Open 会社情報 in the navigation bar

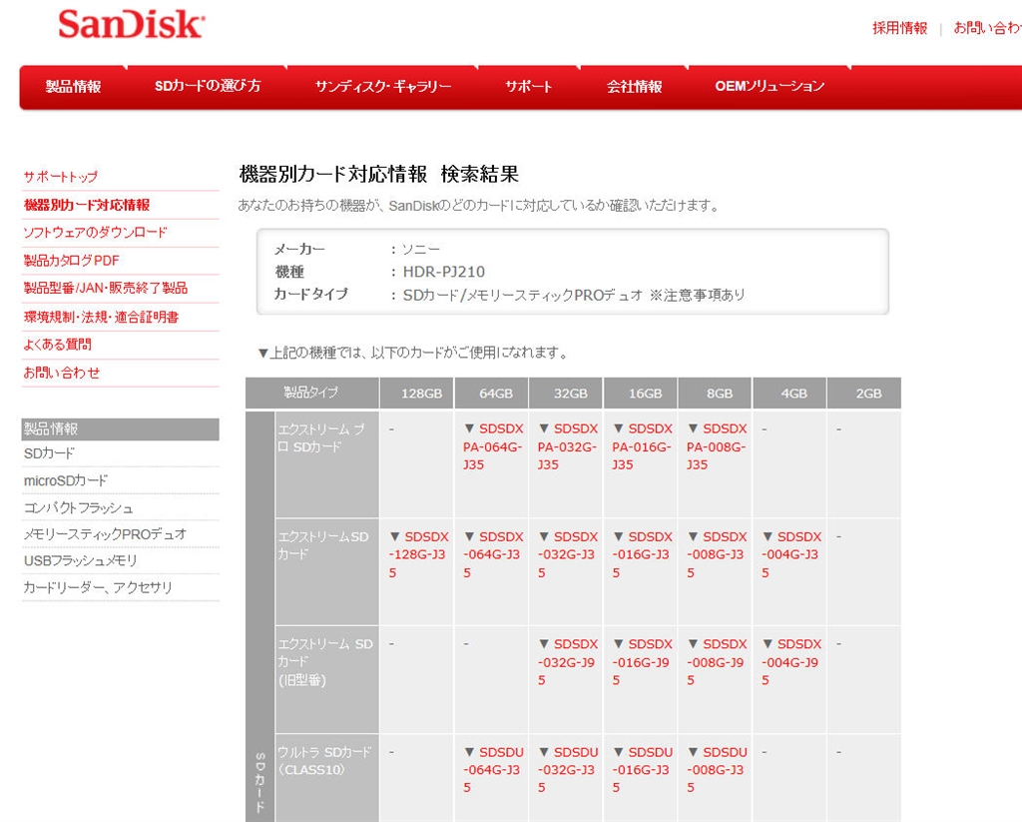click(634, 86)
